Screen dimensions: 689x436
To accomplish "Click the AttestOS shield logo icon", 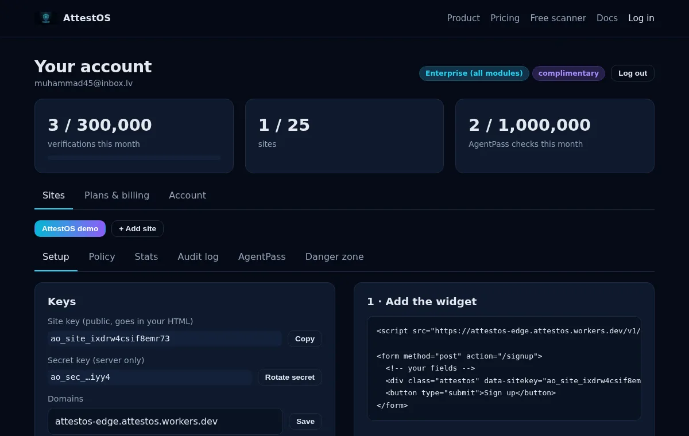I will click(45, 18).
